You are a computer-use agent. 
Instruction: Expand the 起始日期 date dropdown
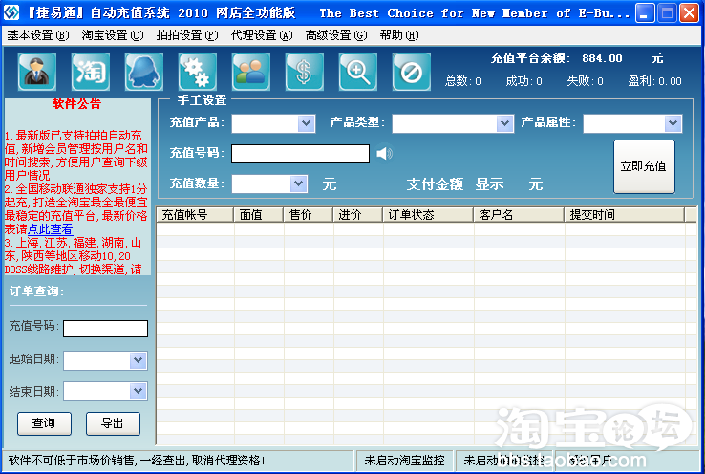pyautogui.click(x=138, y=360)
